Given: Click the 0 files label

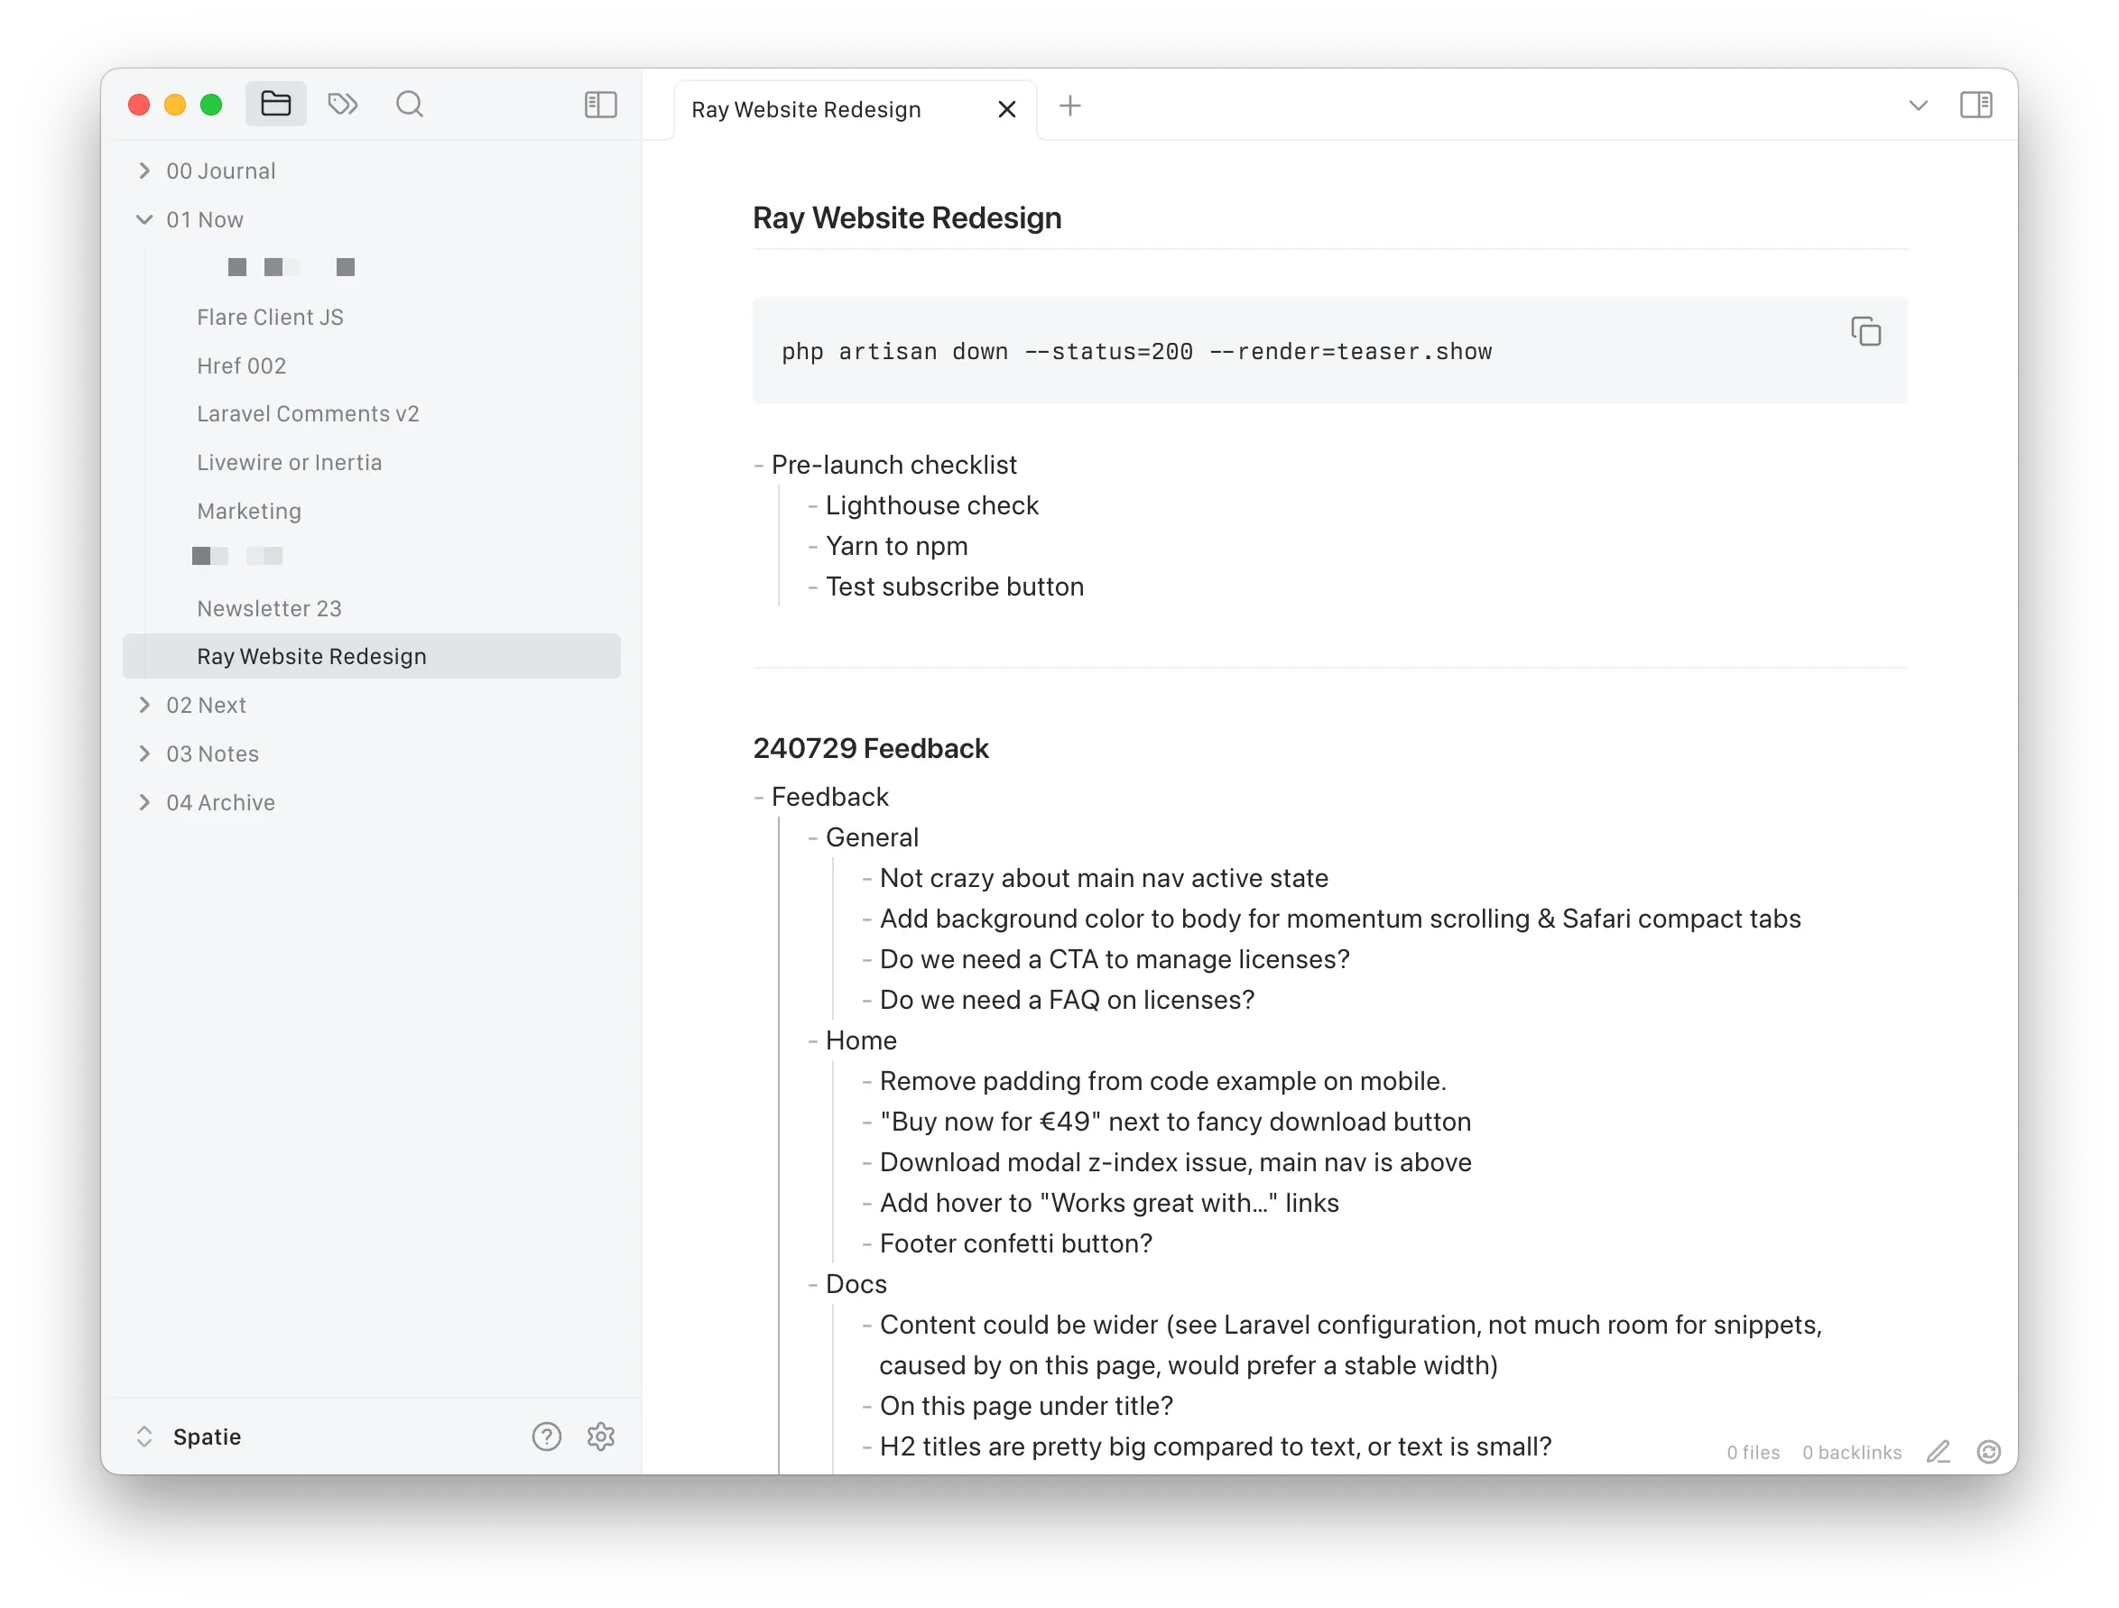Looking at the screenshot, I should 1753,1452.
